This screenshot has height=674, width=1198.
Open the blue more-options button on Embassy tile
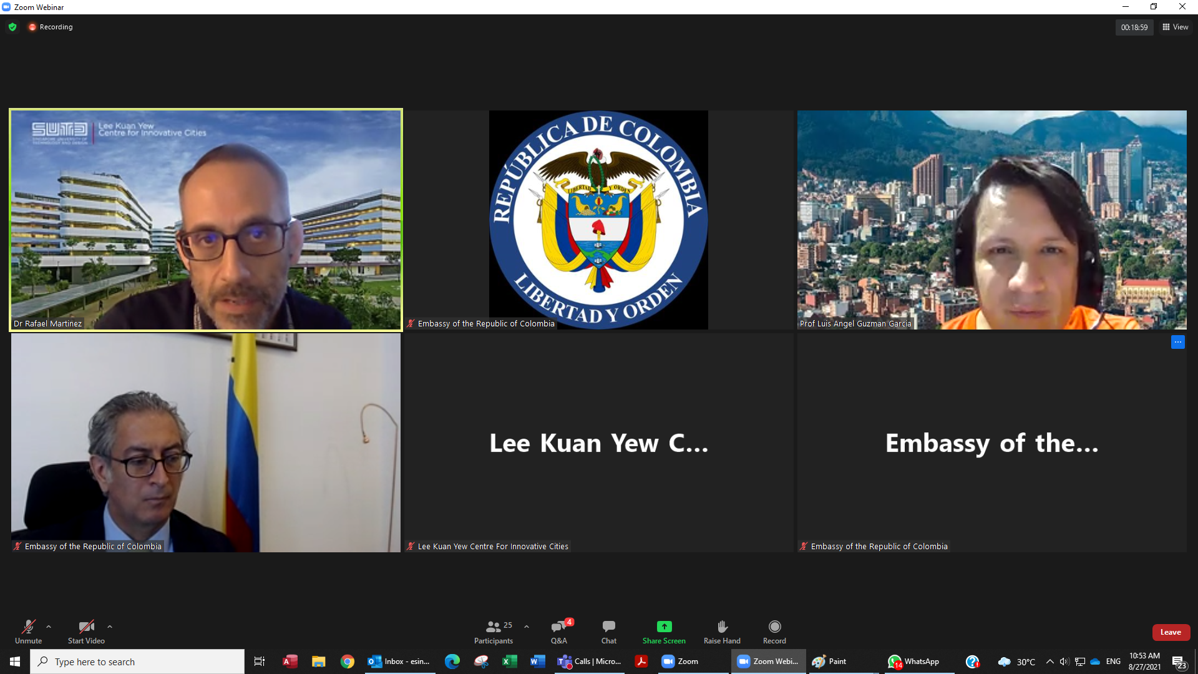1177,342
